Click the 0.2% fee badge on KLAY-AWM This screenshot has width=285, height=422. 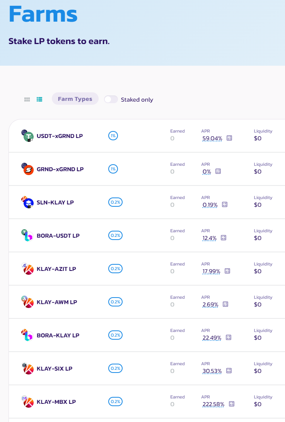(x=115, y=302)
